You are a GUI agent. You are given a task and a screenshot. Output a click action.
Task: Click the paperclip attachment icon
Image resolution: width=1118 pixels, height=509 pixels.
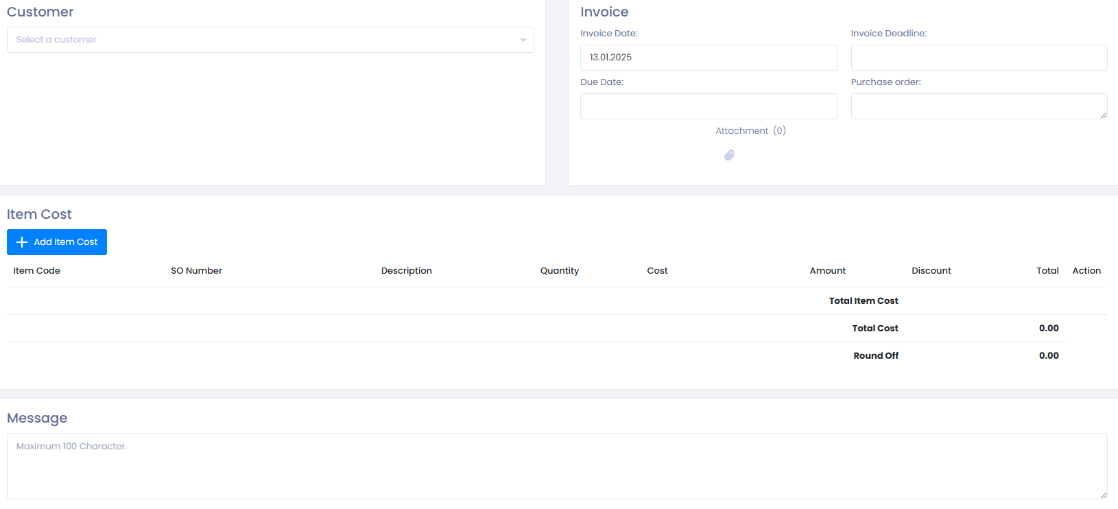tap(729, 155)
